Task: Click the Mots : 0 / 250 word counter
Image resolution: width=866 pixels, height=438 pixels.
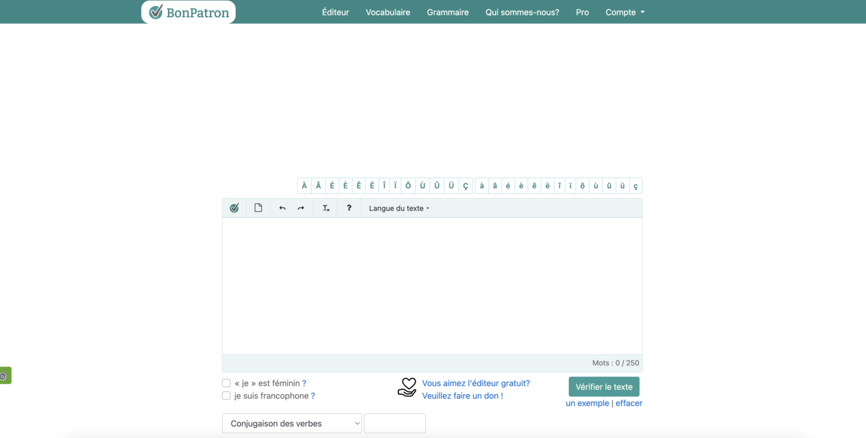Action: click(x=616, y=363)
